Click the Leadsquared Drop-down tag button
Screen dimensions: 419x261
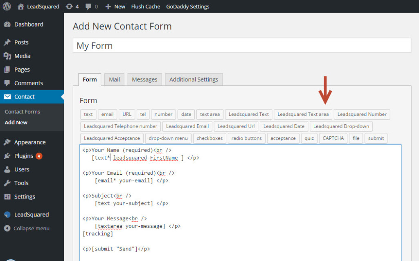(x=341, y=126)
